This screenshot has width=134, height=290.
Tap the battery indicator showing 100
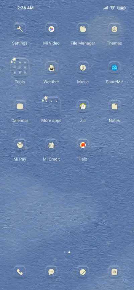tap(121, 8)
